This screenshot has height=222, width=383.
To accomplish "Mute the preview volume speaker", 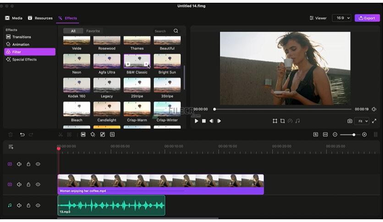I will (374, 109).
